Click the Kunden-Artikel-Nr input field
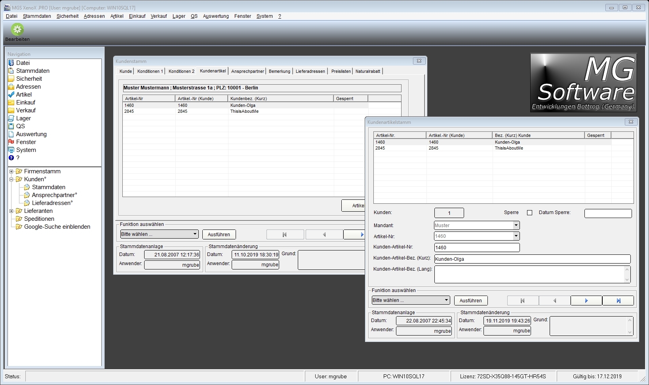Viewport: 649px width, 385px height. 477,248
